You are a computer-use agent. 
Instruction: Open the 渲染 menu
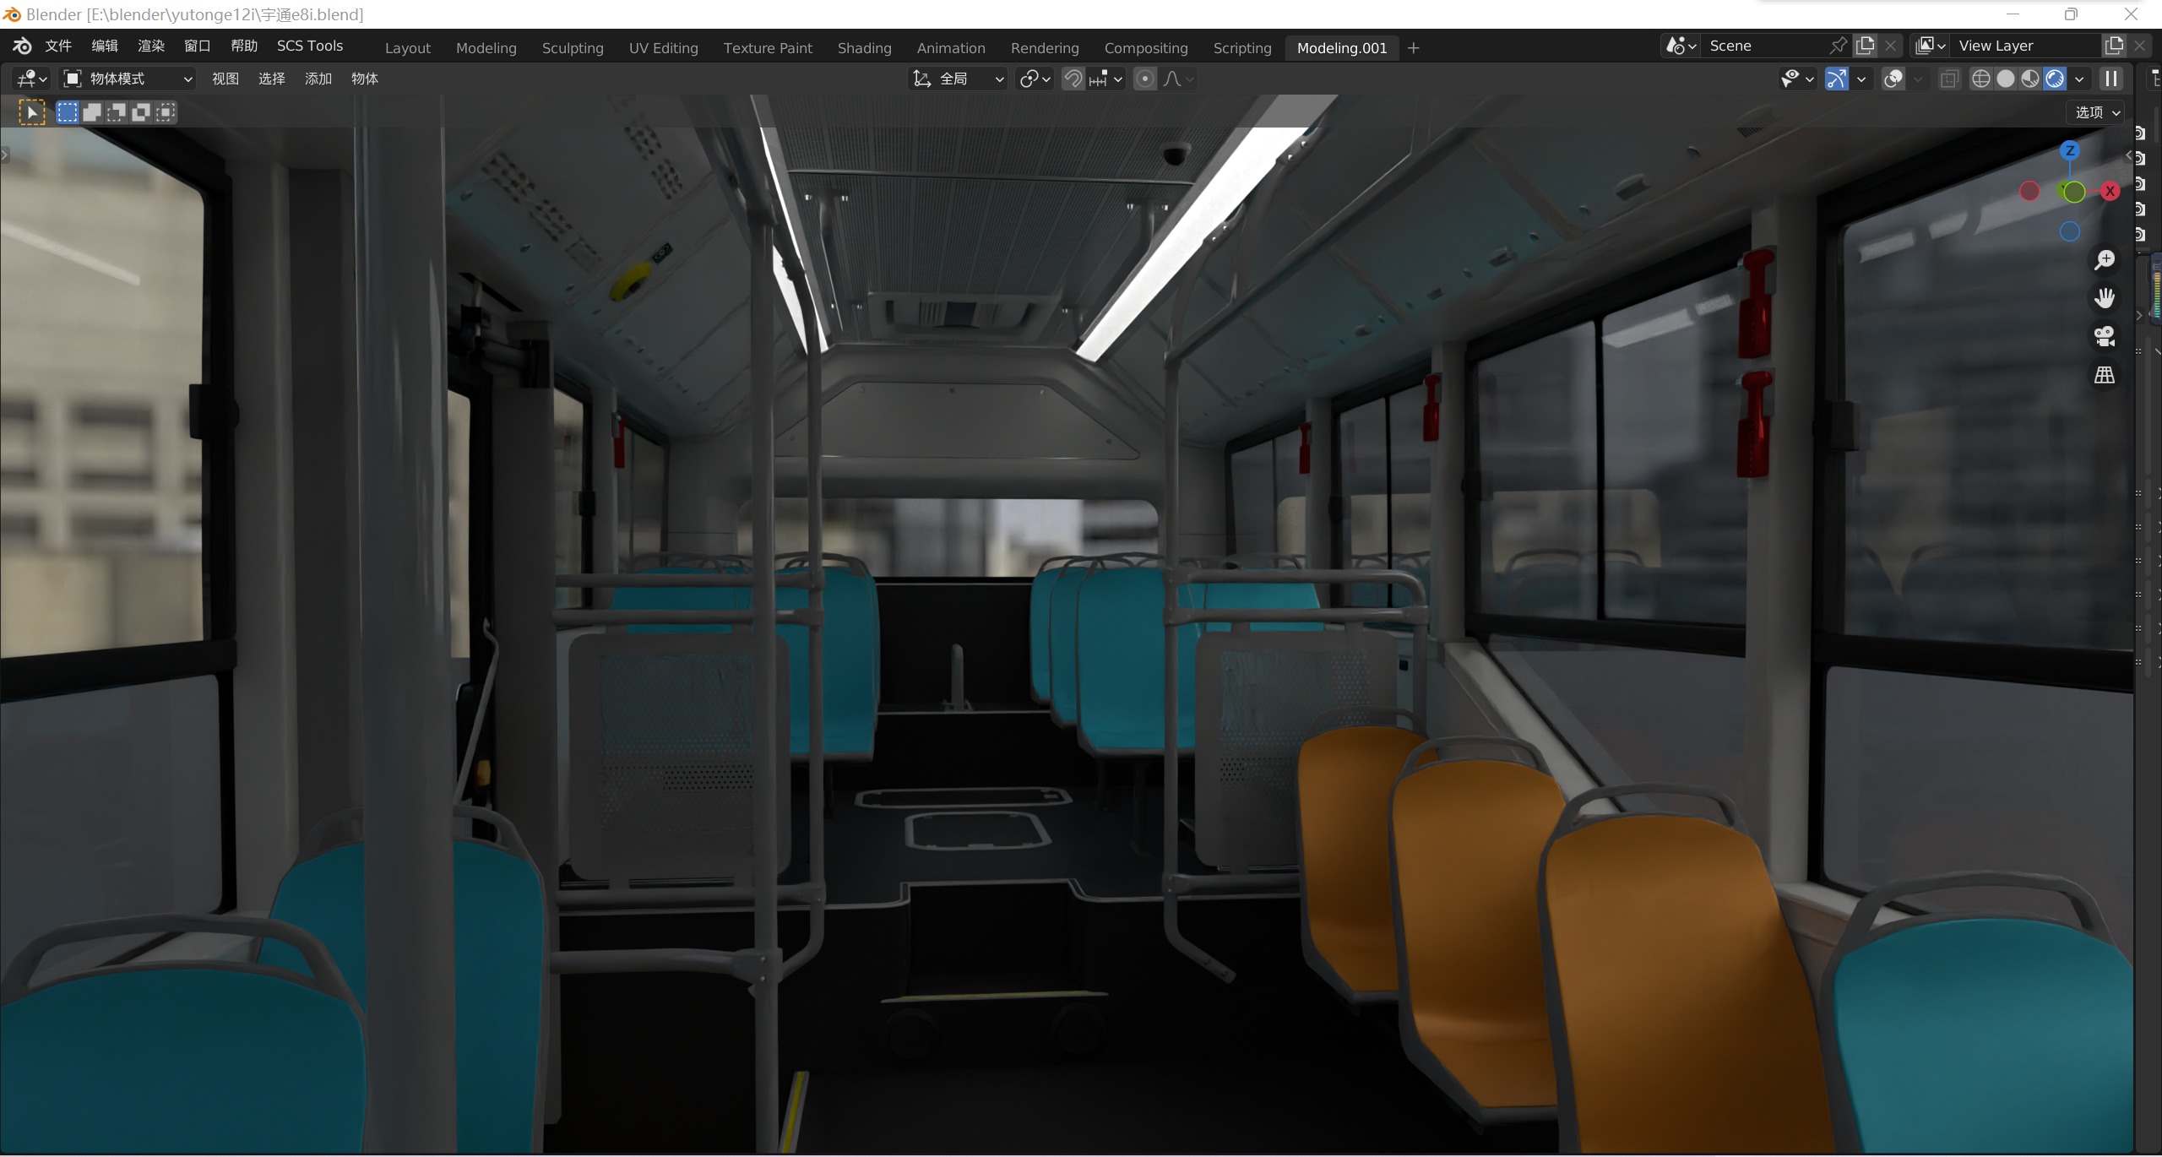point(151,46)
